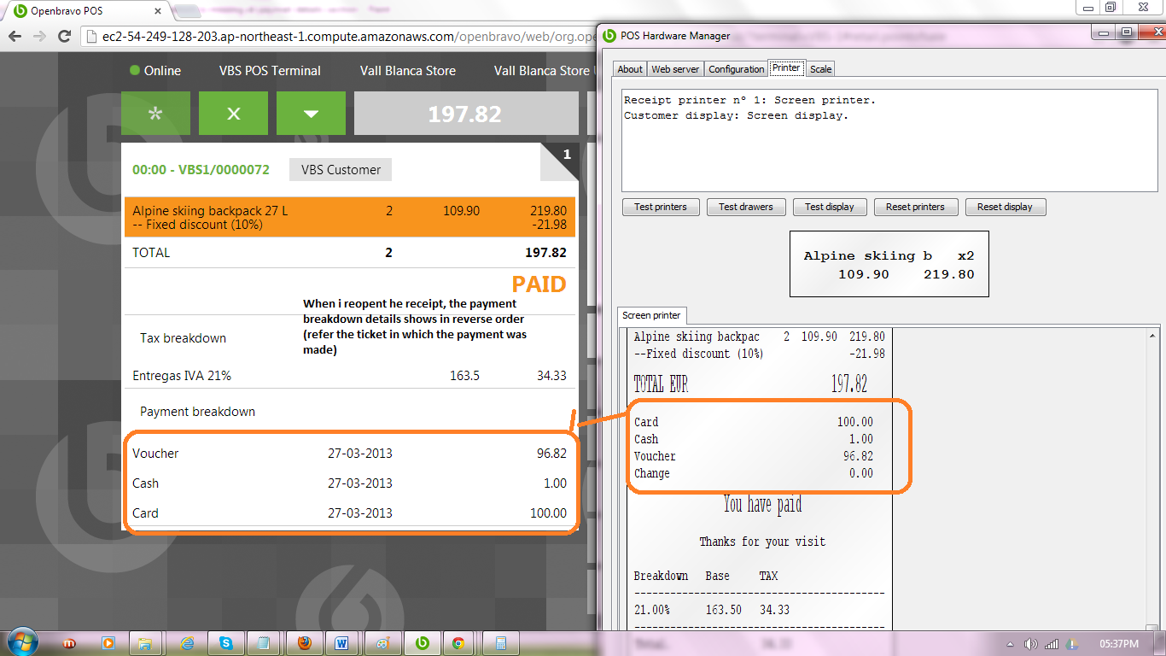The width and height of the screenshot is (1166, 656).
Task: Select the Screen printer tab
Action: point(651,315)
